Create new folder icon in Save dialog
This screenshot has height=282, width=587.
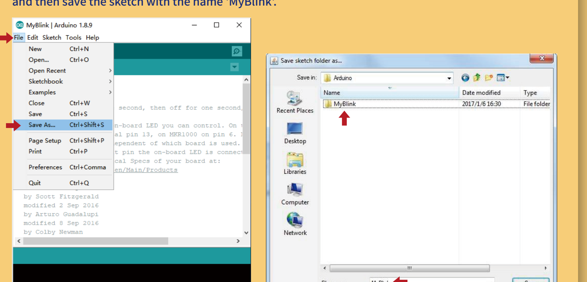point(489,77)
